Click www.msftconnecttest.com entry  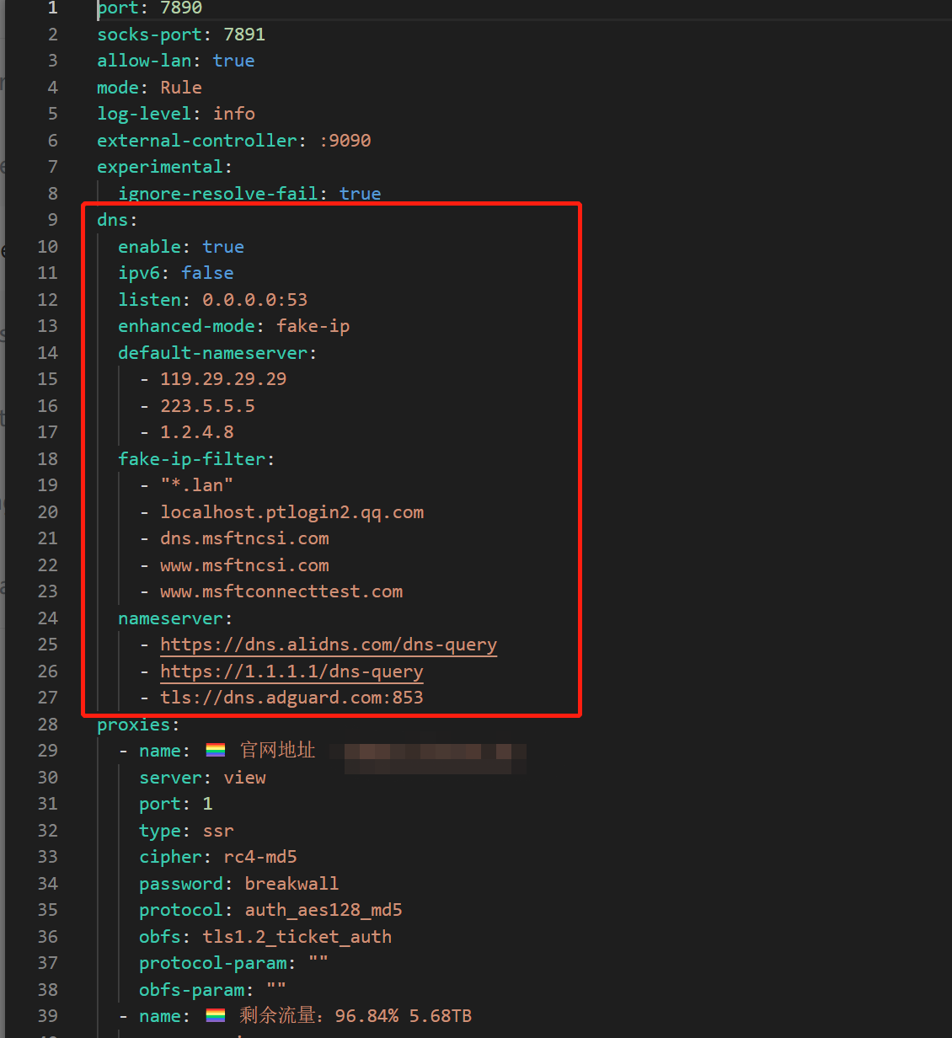281,591
